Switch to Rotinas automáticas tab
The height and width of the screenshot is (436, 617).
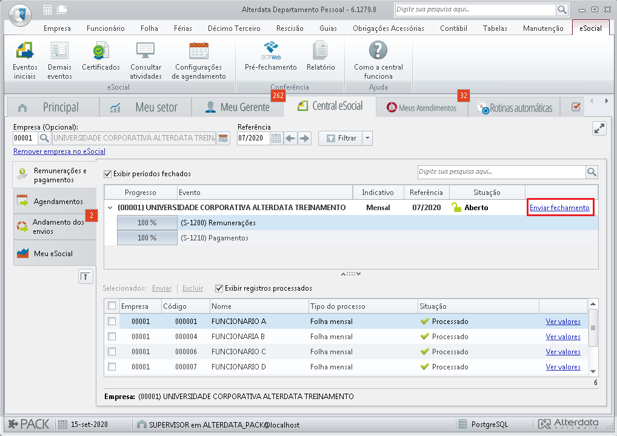515,107
